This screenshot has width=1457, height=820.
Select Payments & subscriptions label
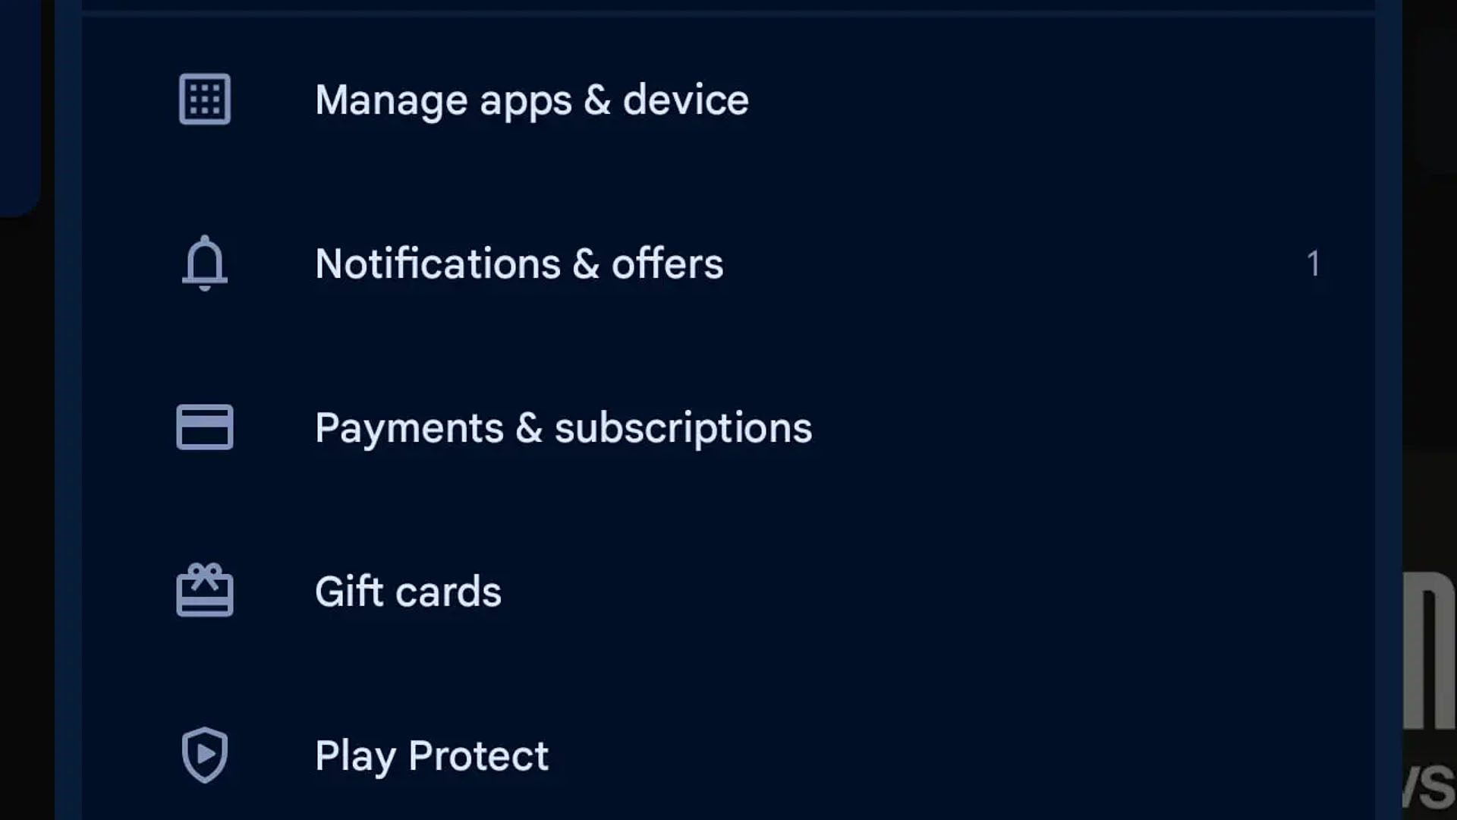564,428
